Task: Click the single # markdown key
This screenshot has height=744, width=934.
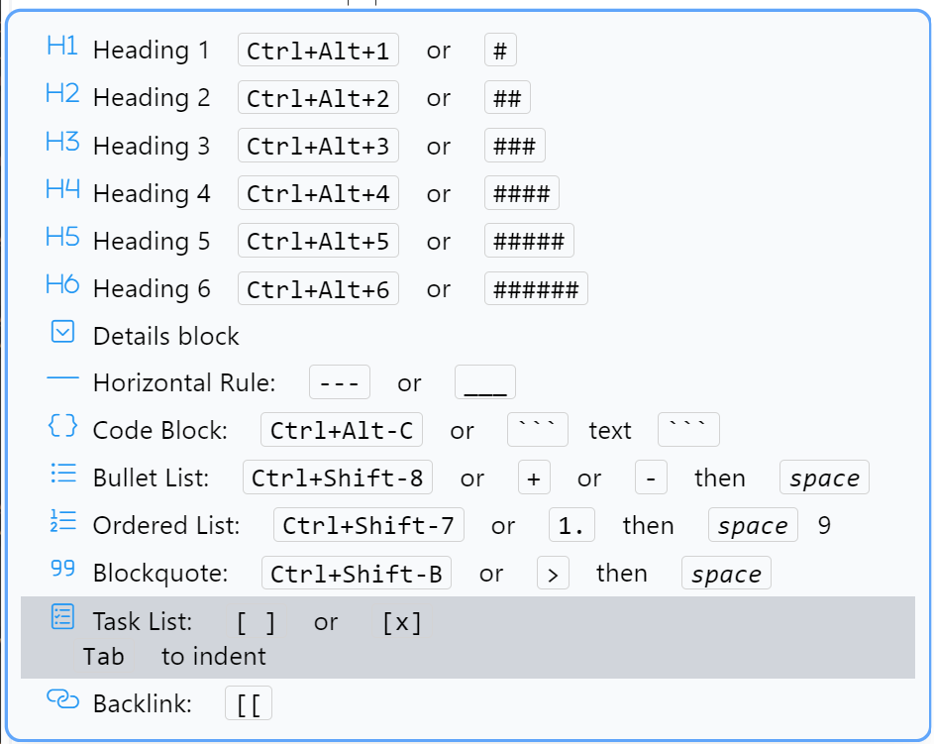Action: tap(500, 51)
